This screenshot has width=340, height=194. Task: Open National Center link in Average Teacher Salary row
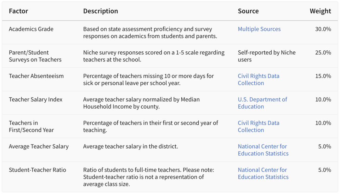click(x=263, y=150)
